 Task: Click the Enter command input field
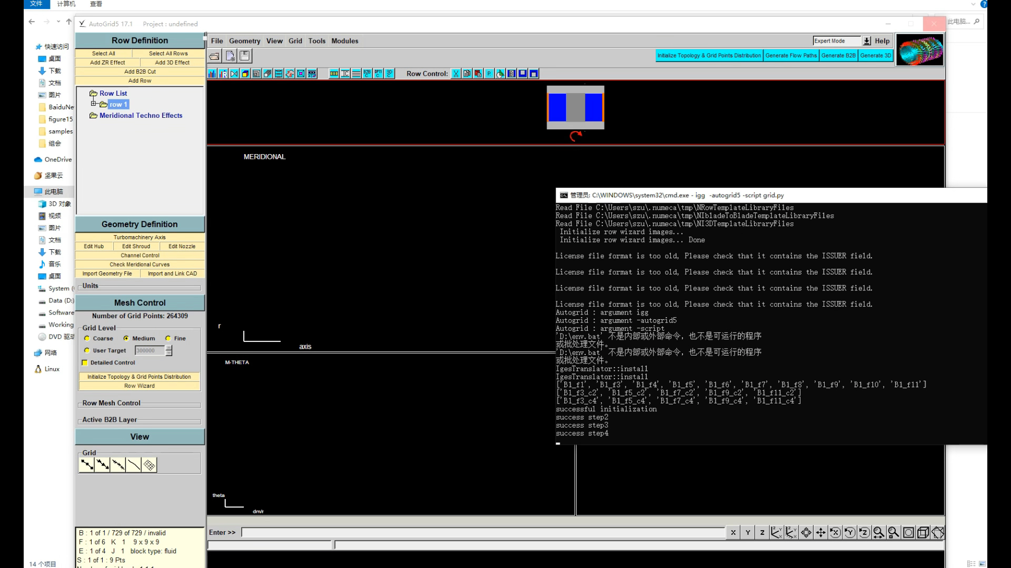pyautogui.click(x=483, y=533)
